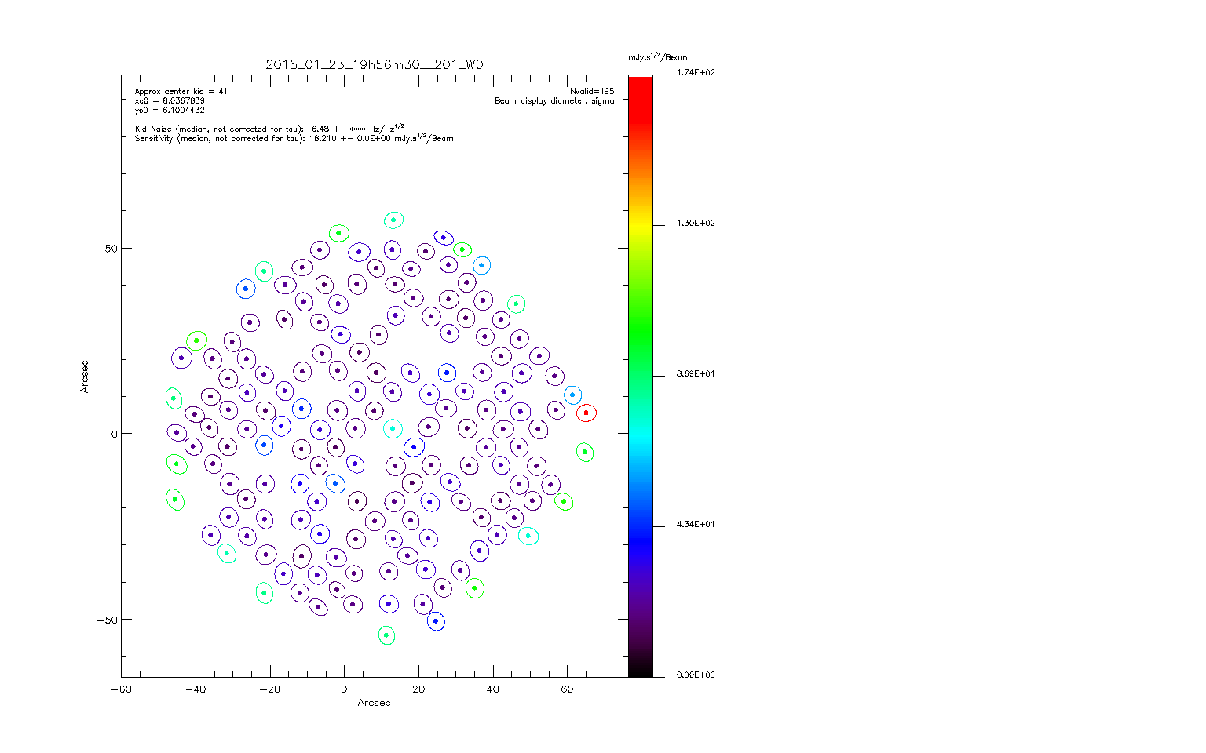Click the vertical axis Arcsec label
This screenshot has width=1206, height=753.
click(85, 376)
